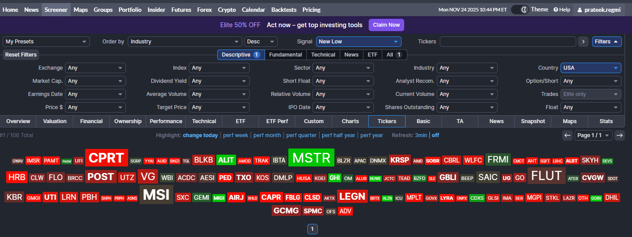Open the Backtests menu item
The width and height of the screenshot is (632, 237).
pos(284,10)
